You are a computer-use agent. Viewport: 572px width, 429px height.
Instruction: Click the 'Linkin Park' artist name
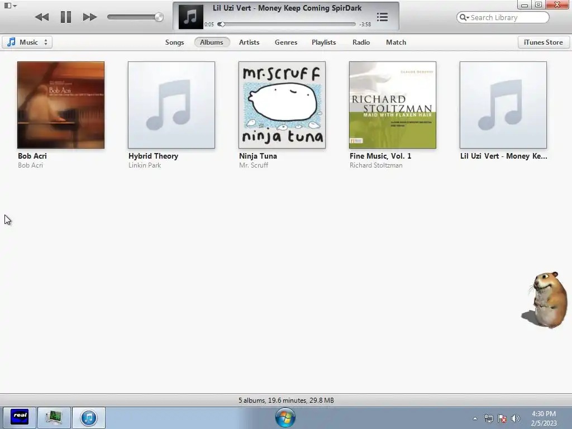145,165
